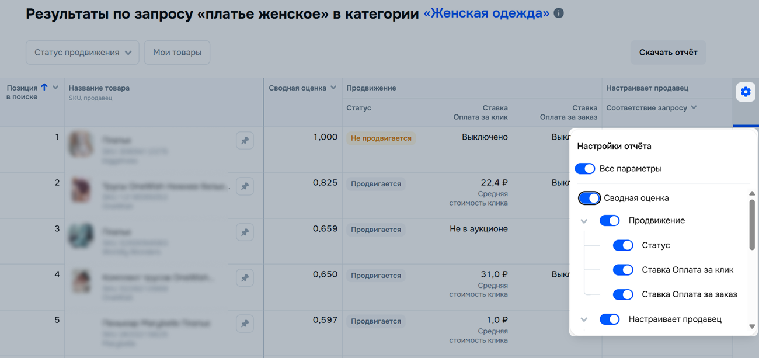
Task: Open the 'Статус продвижения' dropdown
Action: [x=82, y=53]
